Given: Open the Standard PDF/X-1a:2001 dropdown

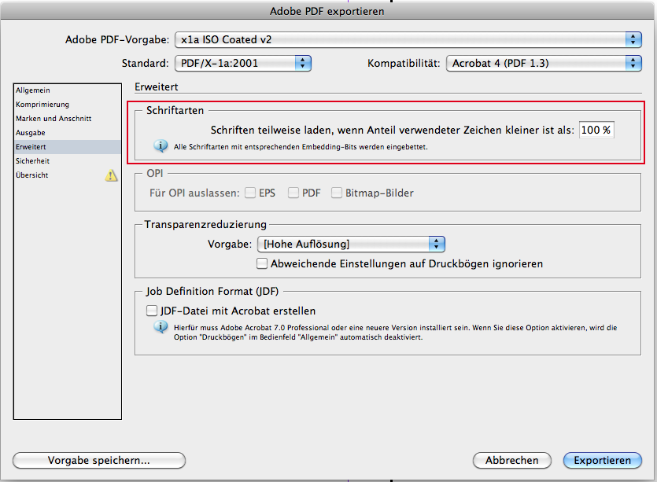Looking at the screenshot, I should pos(243,63).
